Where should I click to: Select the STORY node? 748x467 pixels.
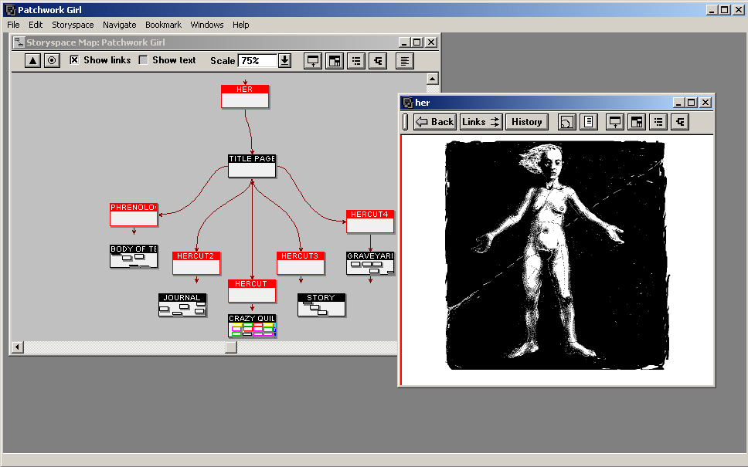(x=321, y=305)
